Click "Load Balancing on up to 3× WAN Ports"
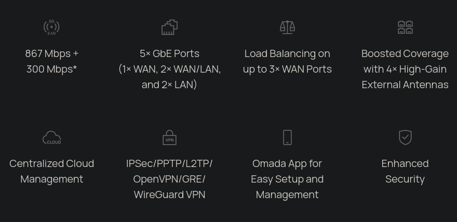Screen dimensions: 457x222 [x=287, y=61]
